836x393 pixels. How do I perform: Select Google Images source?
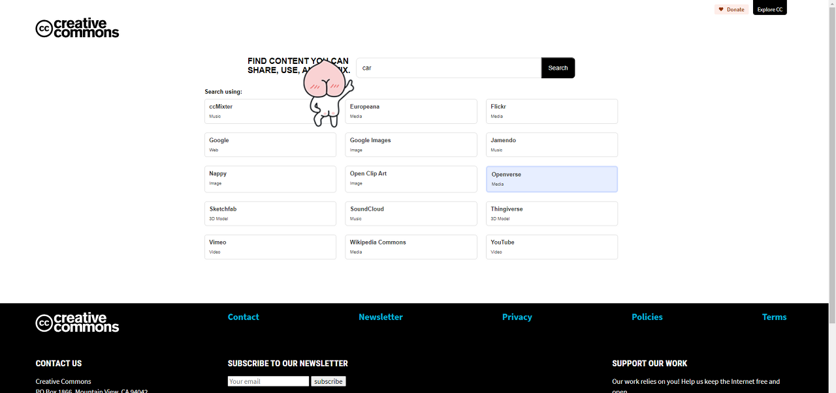click(x=411, y=145)
